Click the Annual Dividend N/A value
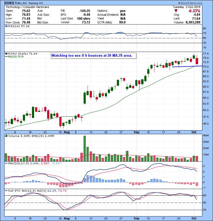 123,15
